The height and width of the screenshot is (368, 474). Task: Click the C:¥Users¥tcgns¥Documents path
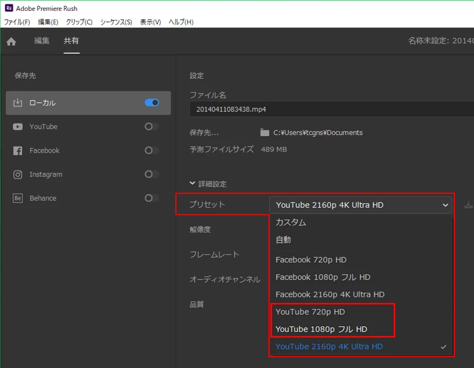tap(318, 132)
